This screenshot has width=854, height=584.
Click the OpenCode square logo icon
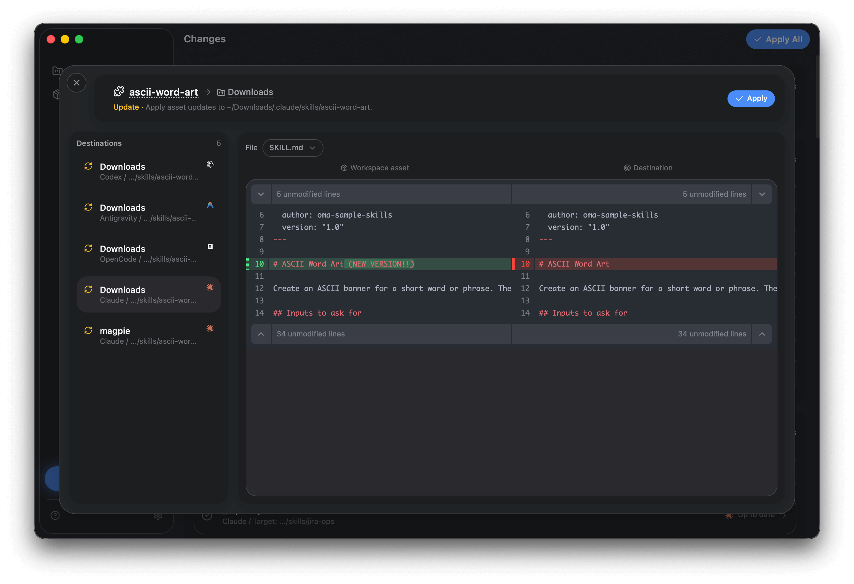click(x=210, y=246)
